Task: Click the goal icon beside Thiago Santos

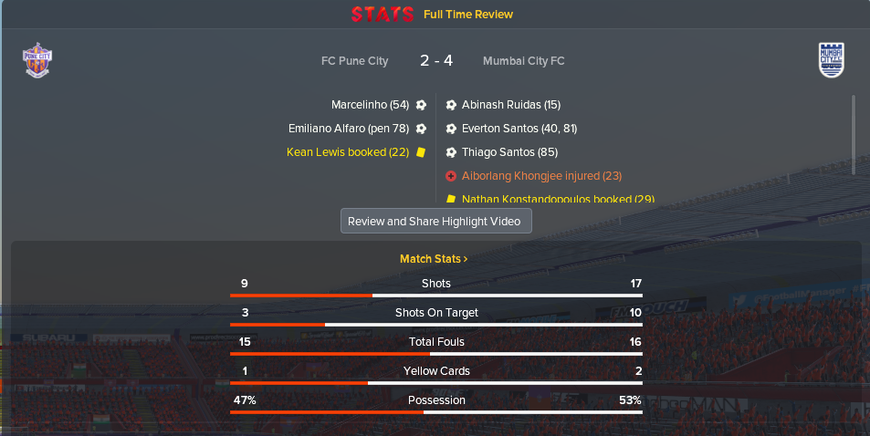Action: (451, 152)
